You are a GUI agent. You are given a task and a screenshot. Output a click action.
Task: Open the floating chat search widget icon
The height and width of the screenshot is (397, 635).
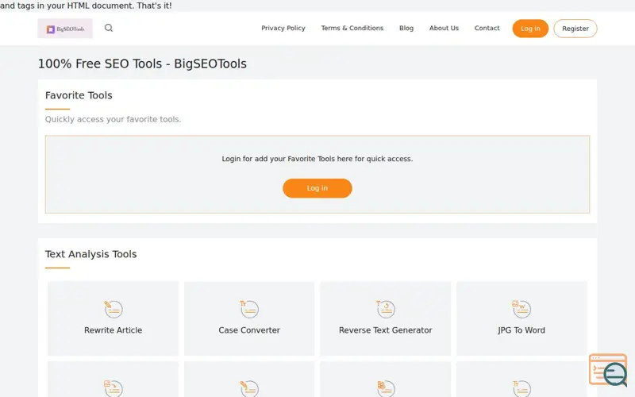click(x=608, y=370)
